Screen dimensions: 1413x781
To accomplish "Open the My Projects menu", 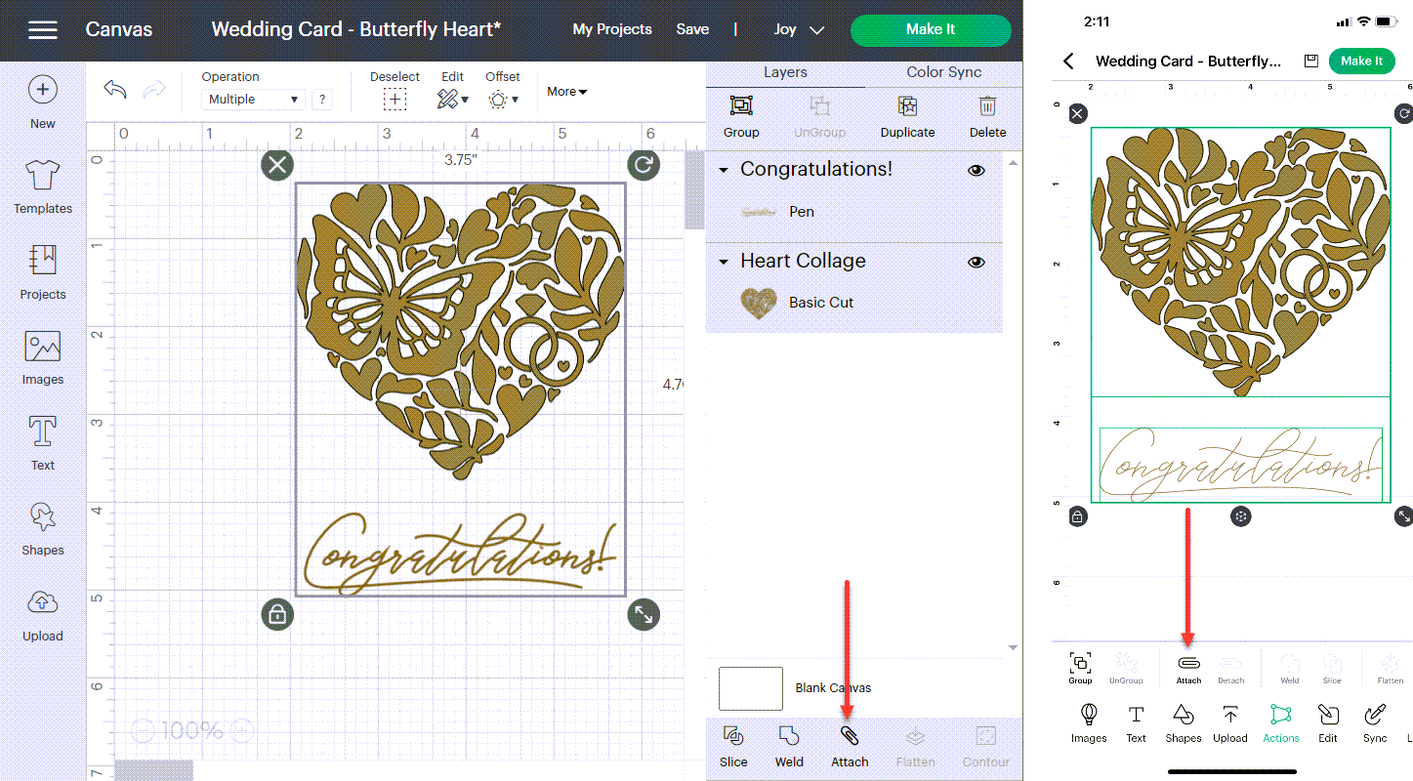I will [612, 29].
